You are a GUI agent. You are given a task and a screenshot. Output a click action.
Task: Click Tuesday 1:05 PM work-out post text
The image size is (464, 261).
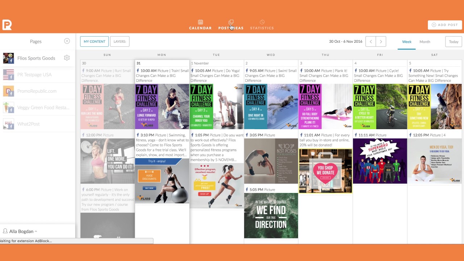click(216, 148)
